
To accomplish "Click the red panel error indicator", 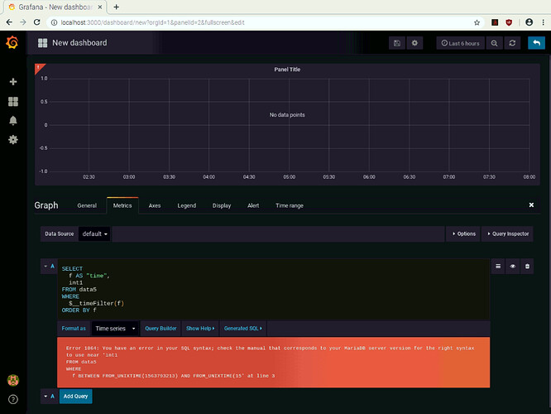I will click(x=39, y=68).
